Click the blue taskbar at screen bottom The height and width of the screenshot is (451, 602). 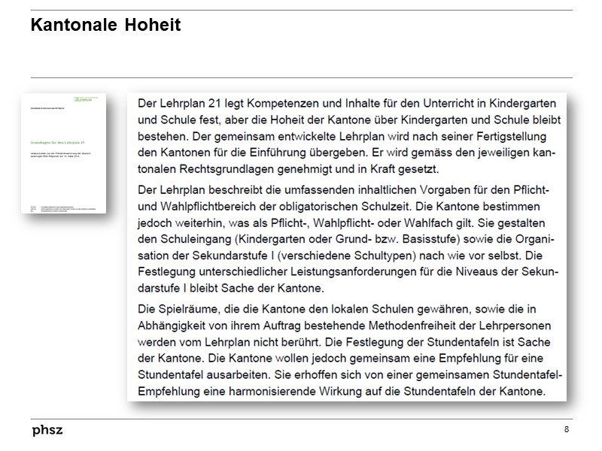coord(301,446)
